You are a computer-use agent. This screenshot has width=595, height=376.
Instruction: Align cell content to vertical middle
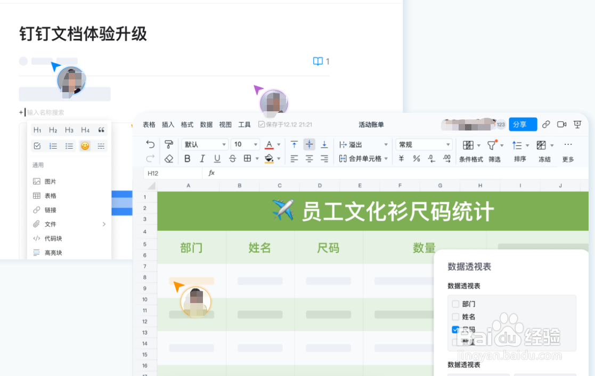pyautogui.click(x=309, y=144)
